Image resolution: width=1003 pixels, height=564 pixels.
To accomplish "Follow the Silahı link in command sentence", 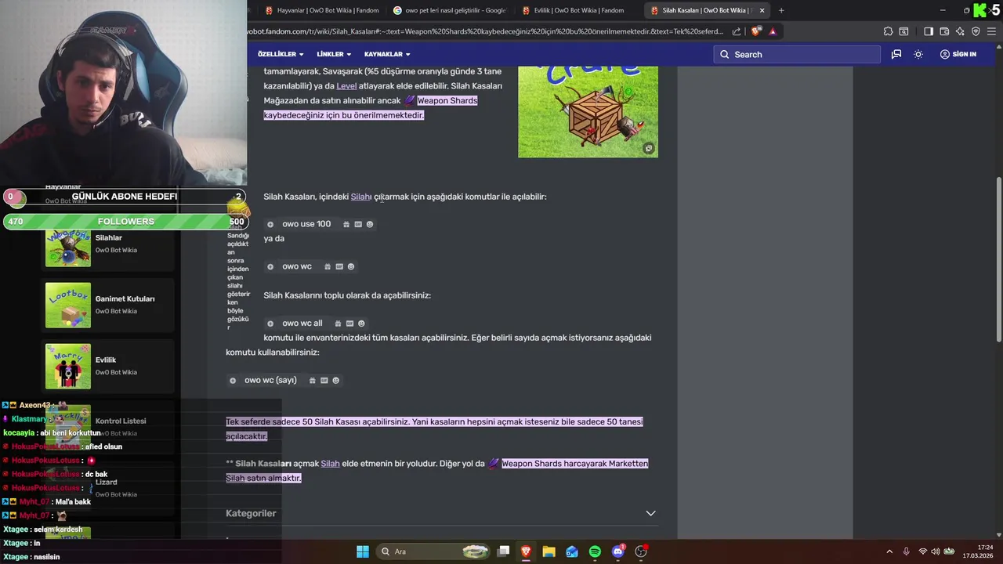I will (x=361, y=197).
